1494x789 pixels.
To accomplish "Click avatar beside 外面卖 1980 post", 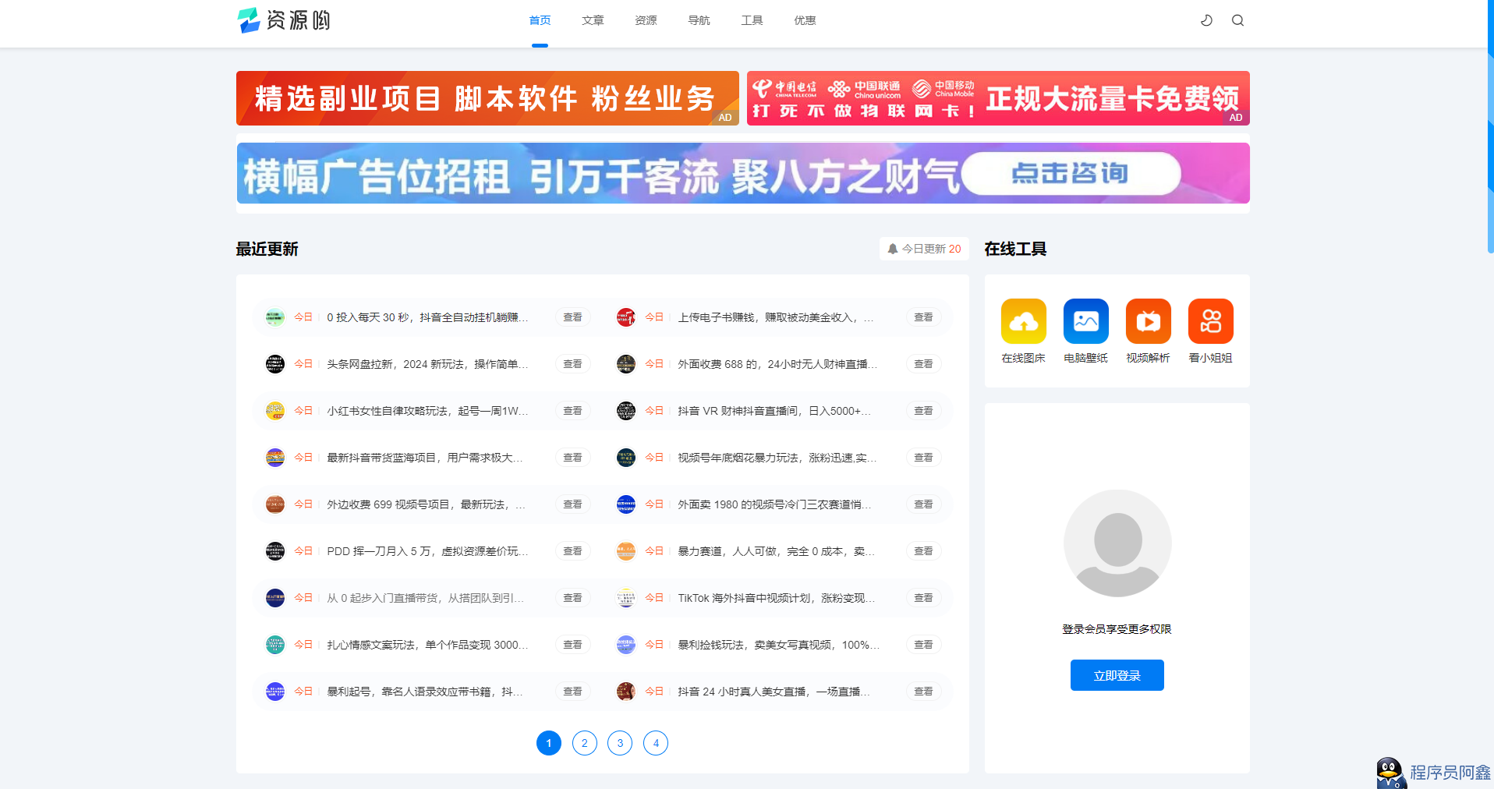I will tap(626, 504).
